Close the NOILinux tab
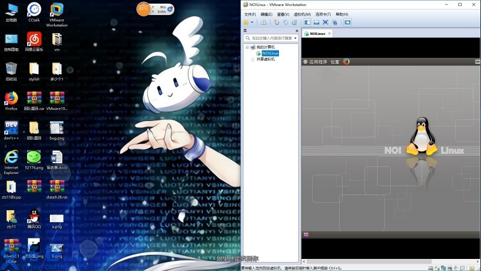The height and width of the screenshot is (271, 481). [329, 34]
